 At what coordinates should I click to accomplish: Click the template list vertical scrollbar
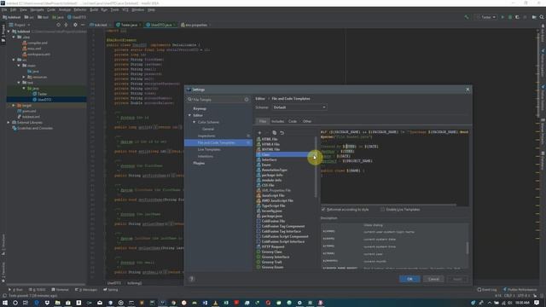point(316,167)
